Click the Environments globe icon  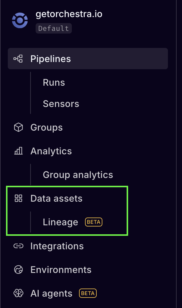click(18, 270)
